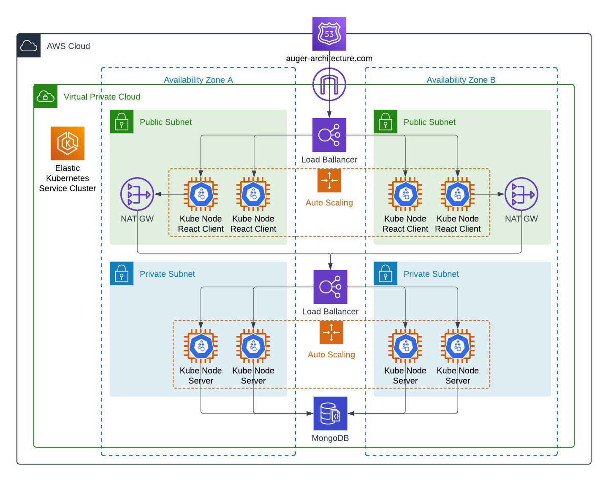Image resolution: width=608 pixels, height=481 pixels.
Task: Click the upper Load Ballancer label
Action: pos(329,159)
